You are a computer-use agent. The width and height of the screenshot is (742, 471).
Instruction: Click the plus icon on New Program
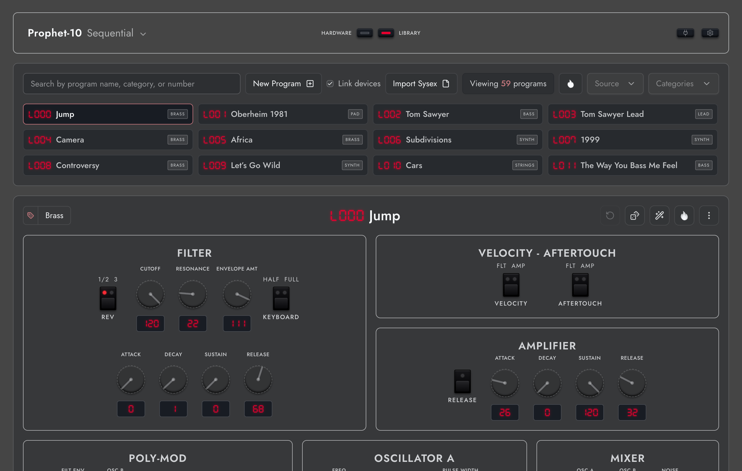click(x=310, y=84)
